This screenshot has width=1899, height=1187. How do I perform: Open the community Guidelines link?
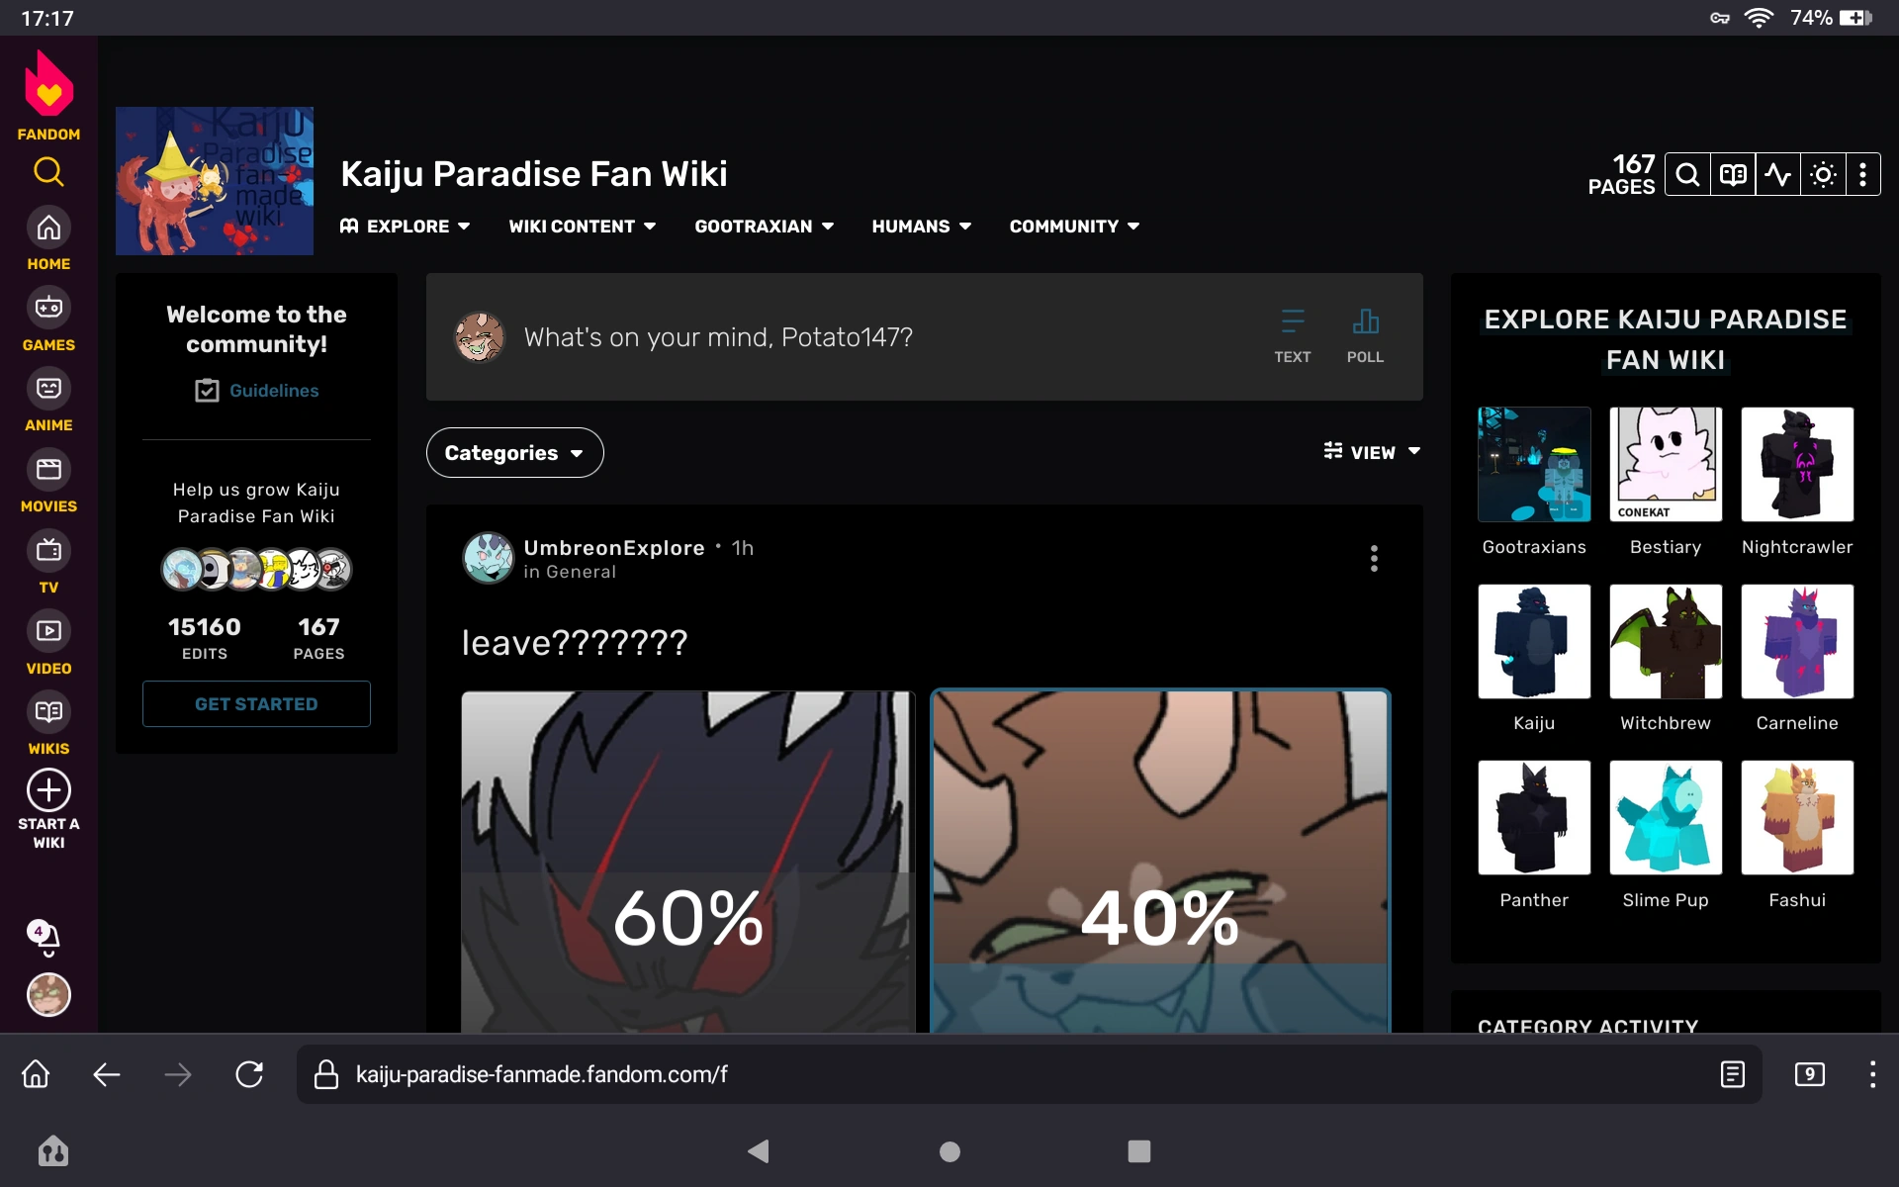tap(273, 391)
